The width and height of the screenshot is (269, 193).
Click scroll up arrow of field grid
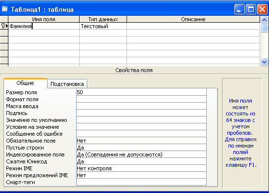264,20
